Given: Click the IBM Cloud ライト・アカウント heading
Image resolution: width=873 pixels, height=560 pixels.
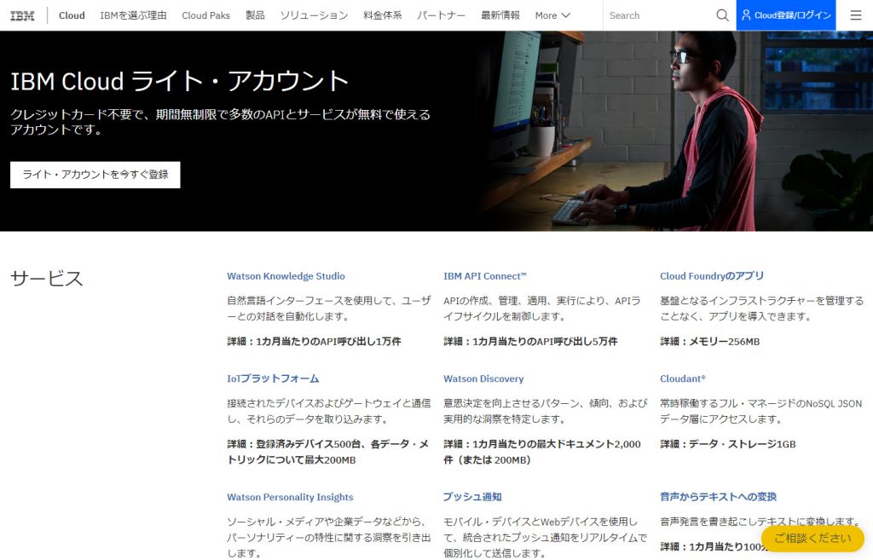Looking at the screenshot, I should [179, 81].
